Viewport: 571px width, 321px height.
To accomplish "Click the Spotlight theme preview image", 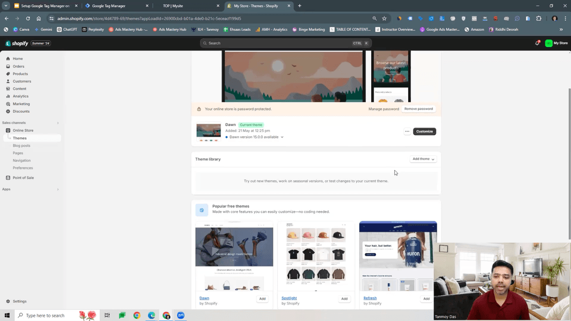I will point(316,256).
